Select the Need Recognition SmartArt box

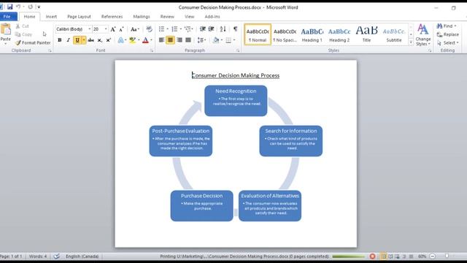click(236, 101)
